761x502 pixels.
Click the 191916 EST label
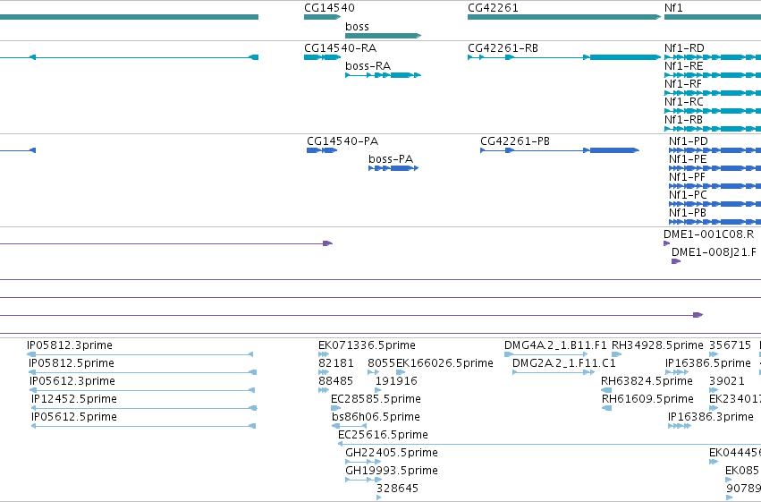click(396, 381)
